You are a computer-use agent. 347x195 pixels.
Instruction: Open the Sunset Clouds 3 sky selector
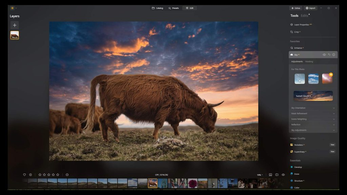pyautogui.click(x=312, y=96)
